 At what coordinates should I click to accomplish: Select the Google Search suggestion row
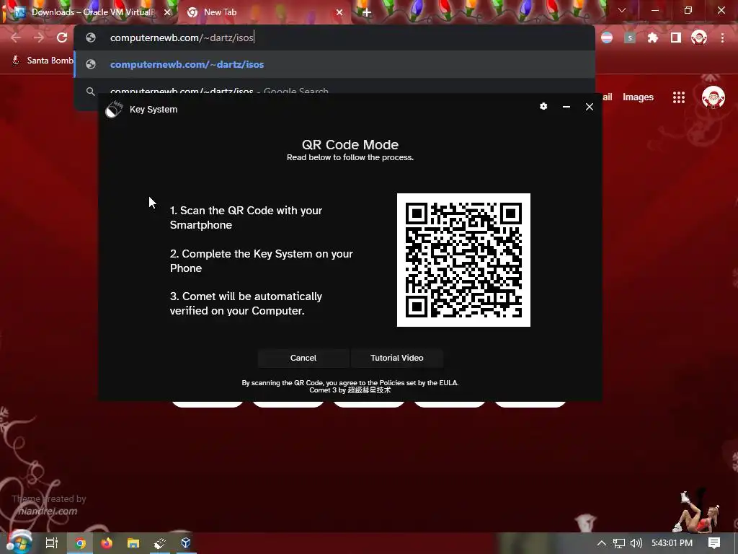[334, 90]
